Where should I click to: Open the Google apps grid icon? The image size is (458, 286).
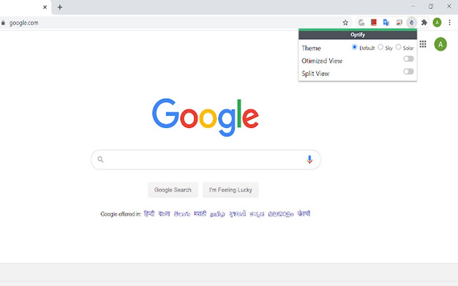point(423,44)
